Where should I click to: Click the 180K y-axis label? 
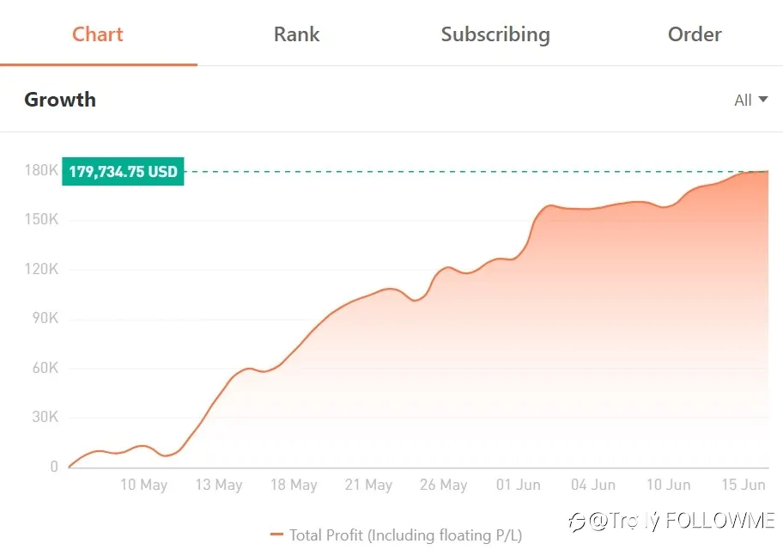pyautogui.click(x=41, y=170)
